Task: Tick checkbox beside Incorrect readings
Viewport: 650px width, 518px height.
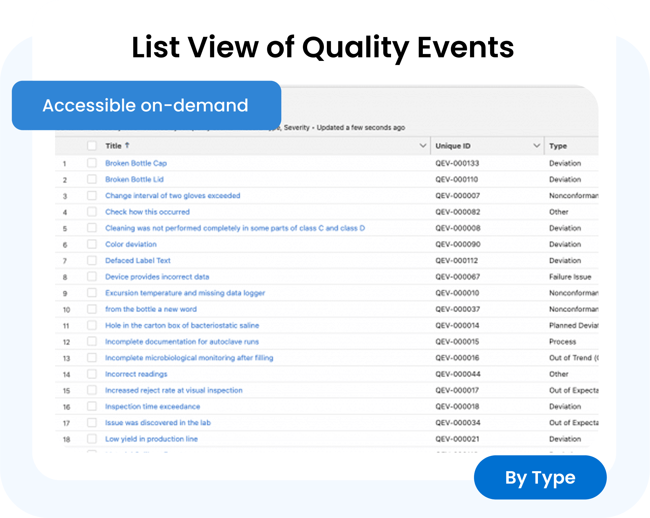Action: [x=92, y=374]
